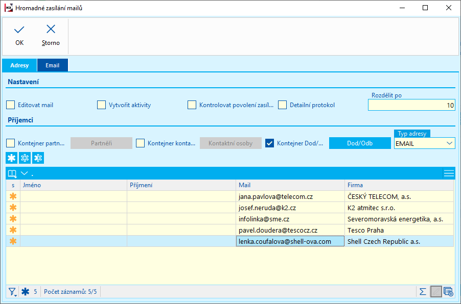Click the OK checkmark icon

point(19,30)
